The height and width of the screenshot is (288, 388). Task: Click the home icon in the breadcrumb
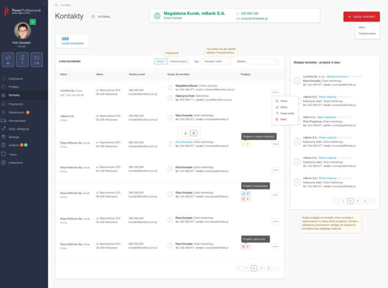pyautogui.click(x=56, y=5)
